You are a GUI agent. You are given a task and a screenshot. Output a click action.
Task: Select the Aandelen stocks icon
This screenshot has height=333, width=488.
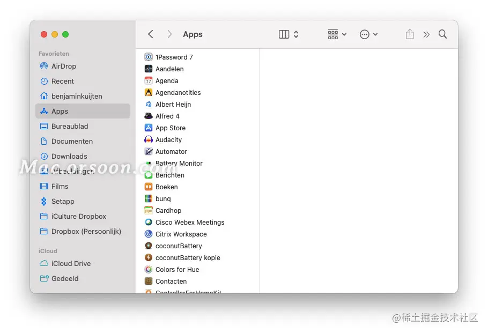(149, 69)
